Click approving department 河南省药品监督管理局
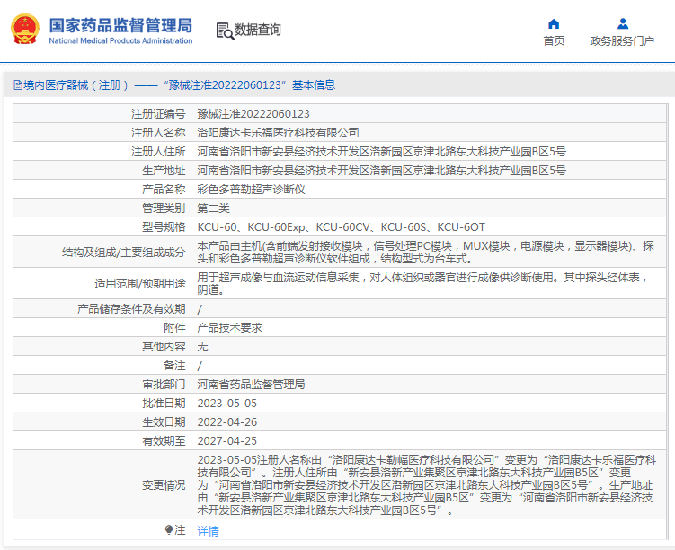 click(x=251, y=385)
